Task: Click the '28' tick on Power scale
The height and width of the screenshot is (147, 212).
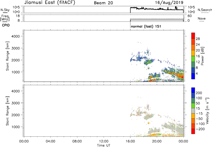Action: 198,39
